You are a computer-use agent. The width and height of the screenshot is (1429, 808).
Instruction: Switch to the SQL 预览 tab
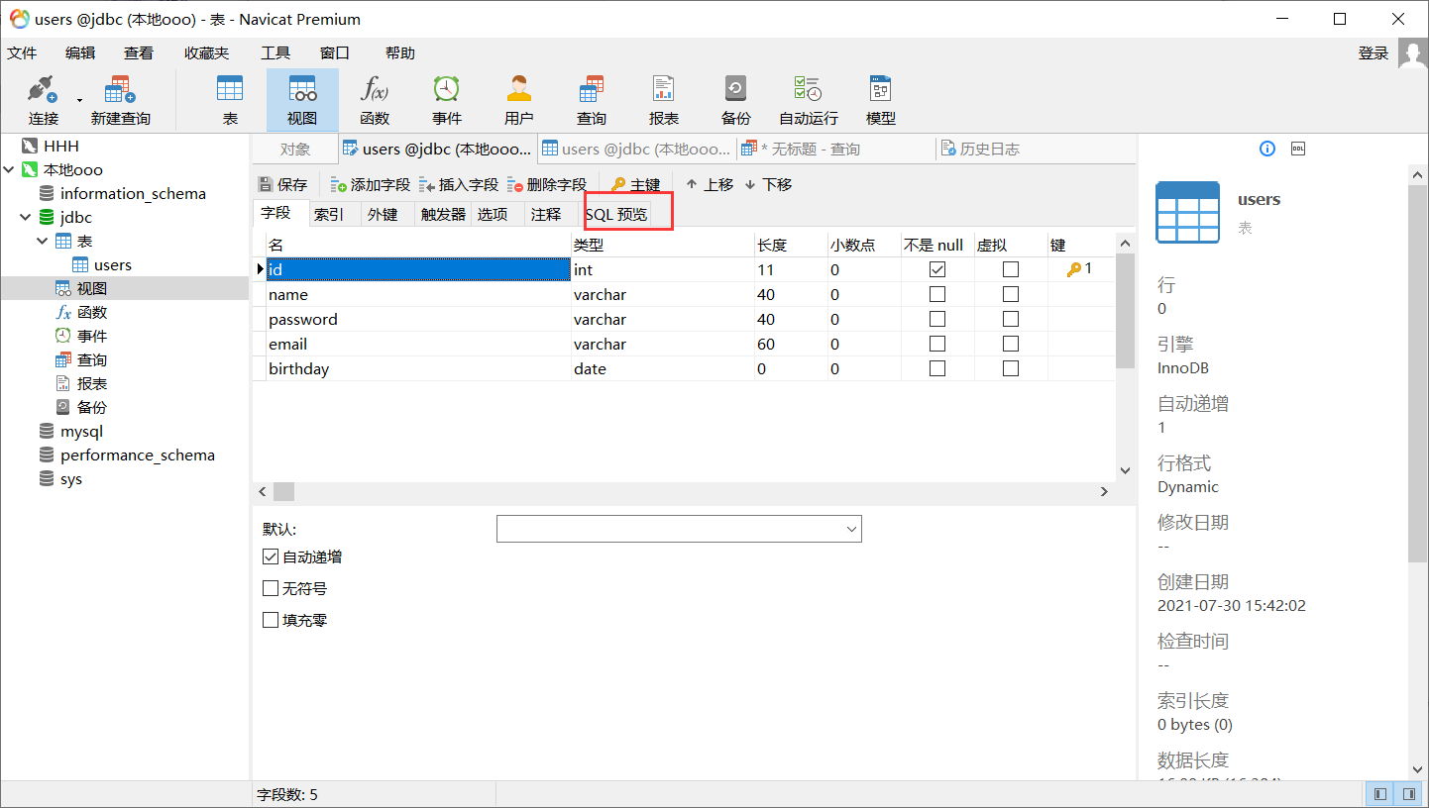pyautogui.click(x=627, y=212)
